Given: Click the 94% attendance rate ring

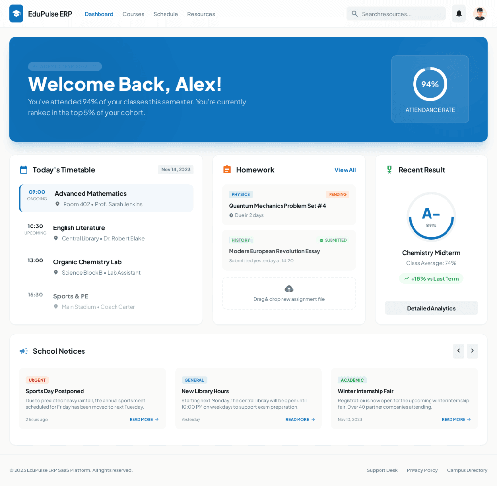Looking at the screenshot, I should (430, 84).
